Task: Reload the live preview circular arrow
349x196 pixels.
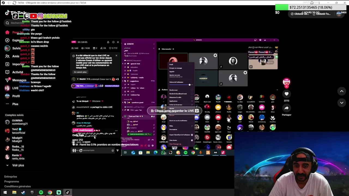Action: click(x=81, y=150)
